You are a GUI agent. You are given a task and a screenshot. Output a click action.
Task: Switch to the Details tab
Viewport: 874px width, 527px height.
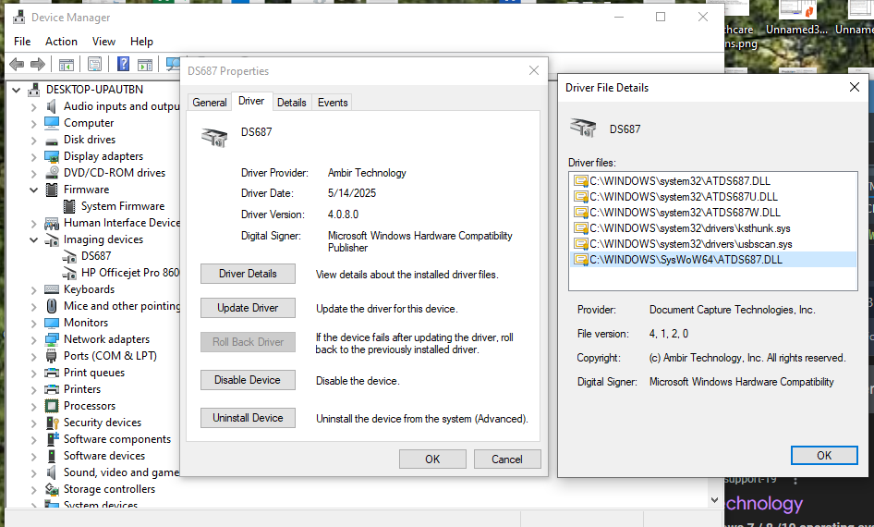[291, 102]
